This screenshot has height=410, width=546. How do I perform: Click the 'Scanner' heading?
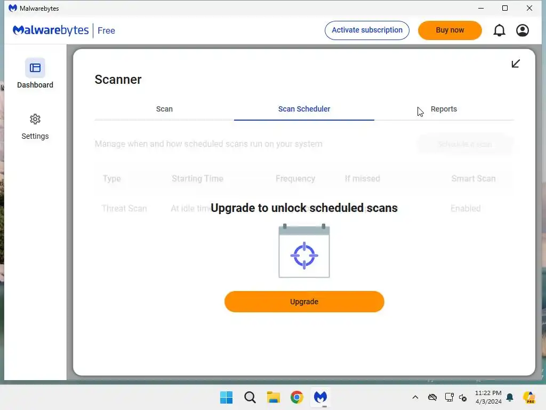pyautogui.click(x=118, y=80)
